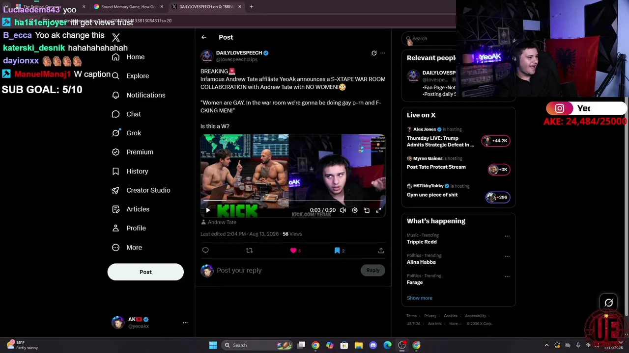Screen dimensions: 629x353
Task: Open the Privacy footer link
Action: pos(430,316)
